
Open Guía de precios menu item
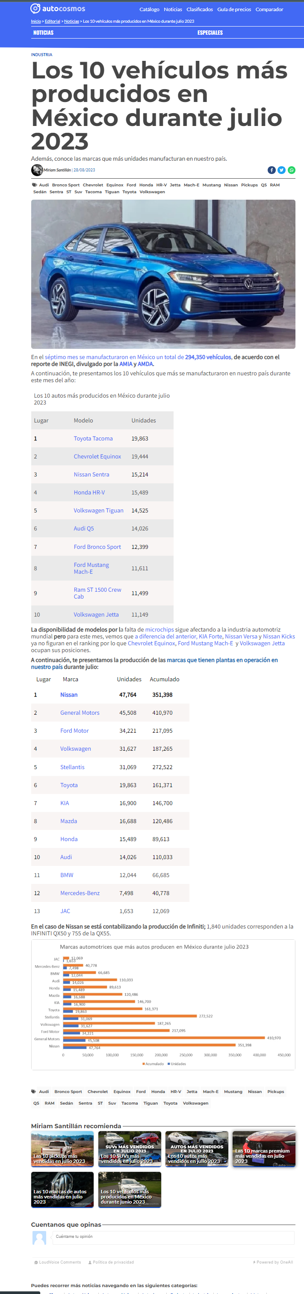234,9
